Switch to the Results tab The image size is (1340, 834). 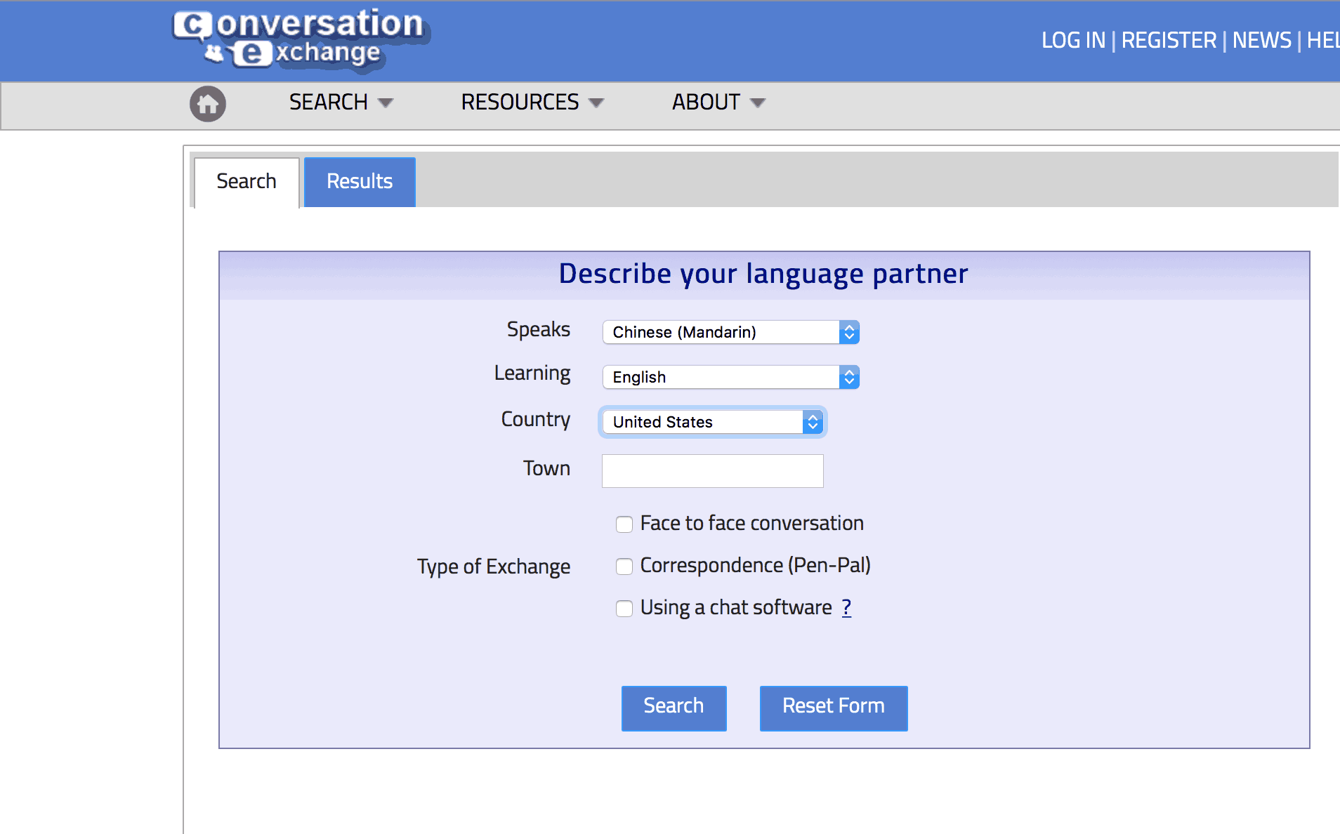coord(360,182)
